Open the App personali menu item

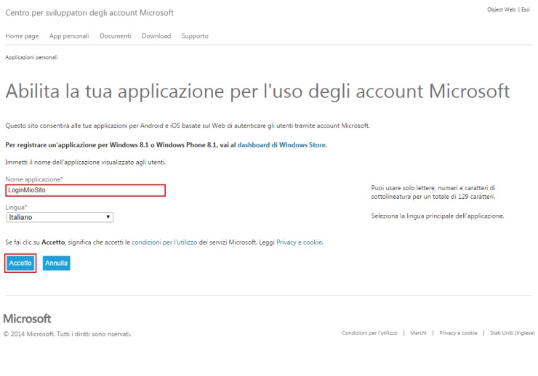[70, 36]
